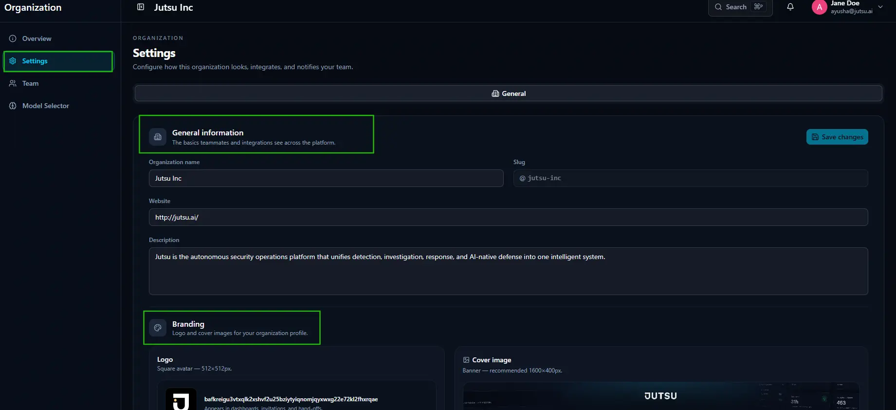Click the search magnifier icon
896x410 pixels.
[x=718, y=7]
